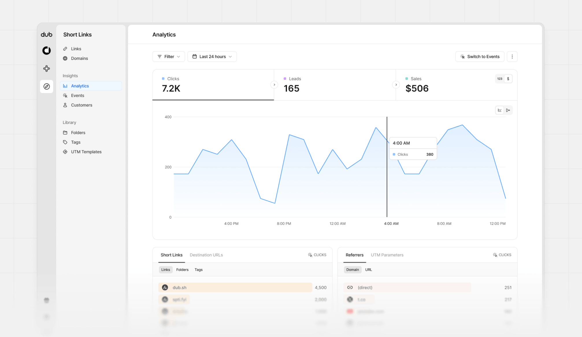Select the Folders sub-filter under Short Links
582x337 pixels.
pos(182,270)
